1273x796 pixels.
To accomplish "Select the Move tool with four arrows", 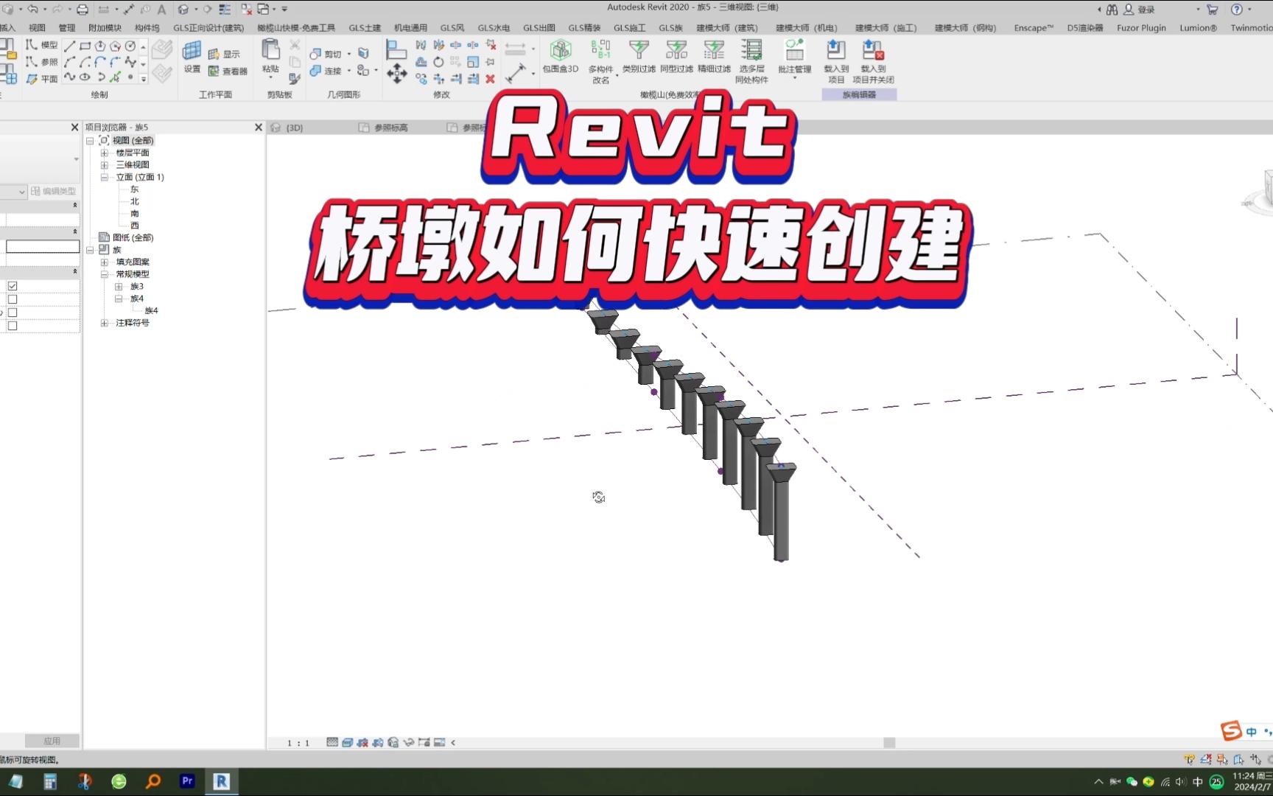I will coord(397,73).
